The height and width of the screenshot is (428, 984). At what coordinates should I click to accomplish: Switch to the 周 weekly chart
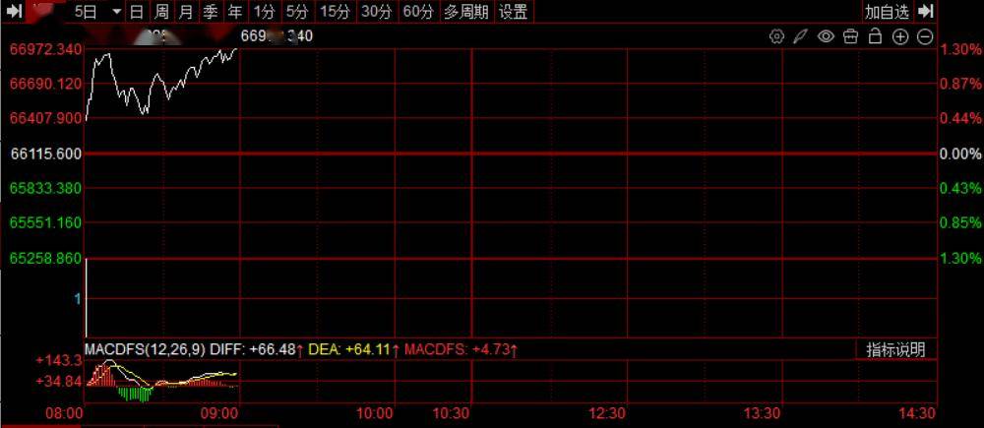(x=161, y=11)
